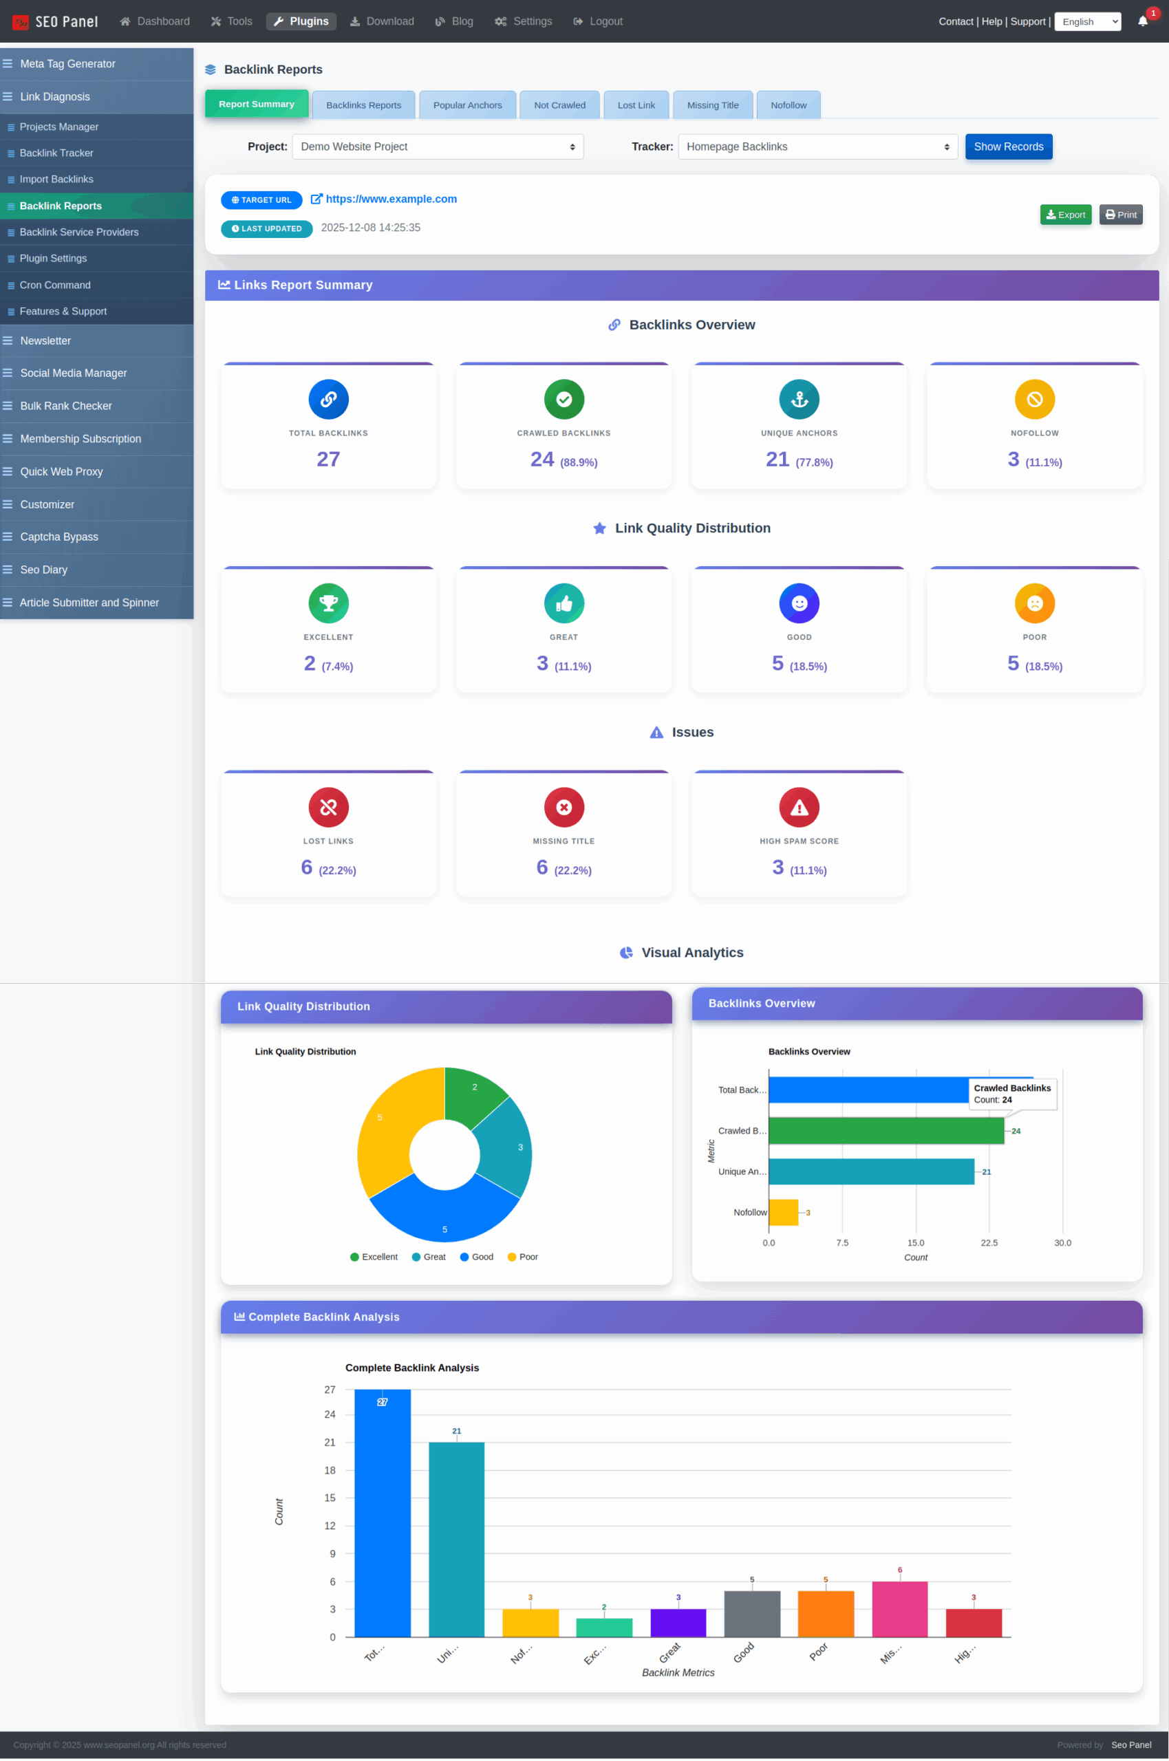Screen dimensions: 1169x1761
Task: Click the Links Report Summary chart icon
Action: pos(224,285)
